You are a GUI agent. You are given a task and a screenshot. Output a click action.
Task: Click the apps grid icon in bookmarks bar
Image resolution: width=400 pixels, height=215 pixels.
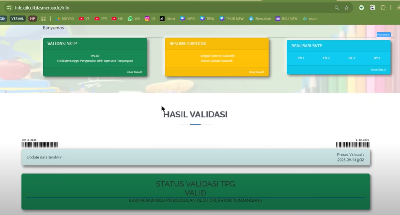tap(43, 19)
